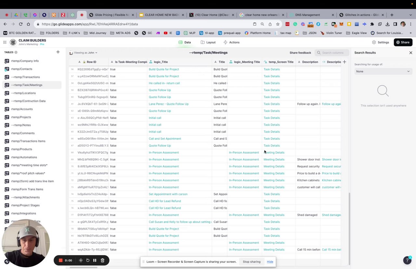The width and height of the screenshot is (416, 269).
Task: Open the rtemp/Projects table
Action: pos(32,117)
